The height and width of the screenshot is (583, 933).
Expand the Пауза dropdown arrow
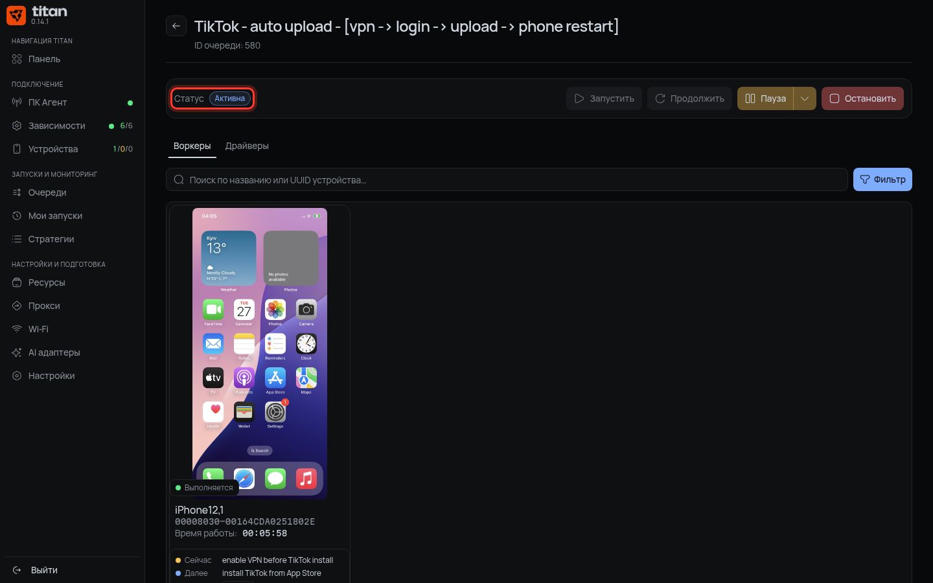click(x=805, y=98)
